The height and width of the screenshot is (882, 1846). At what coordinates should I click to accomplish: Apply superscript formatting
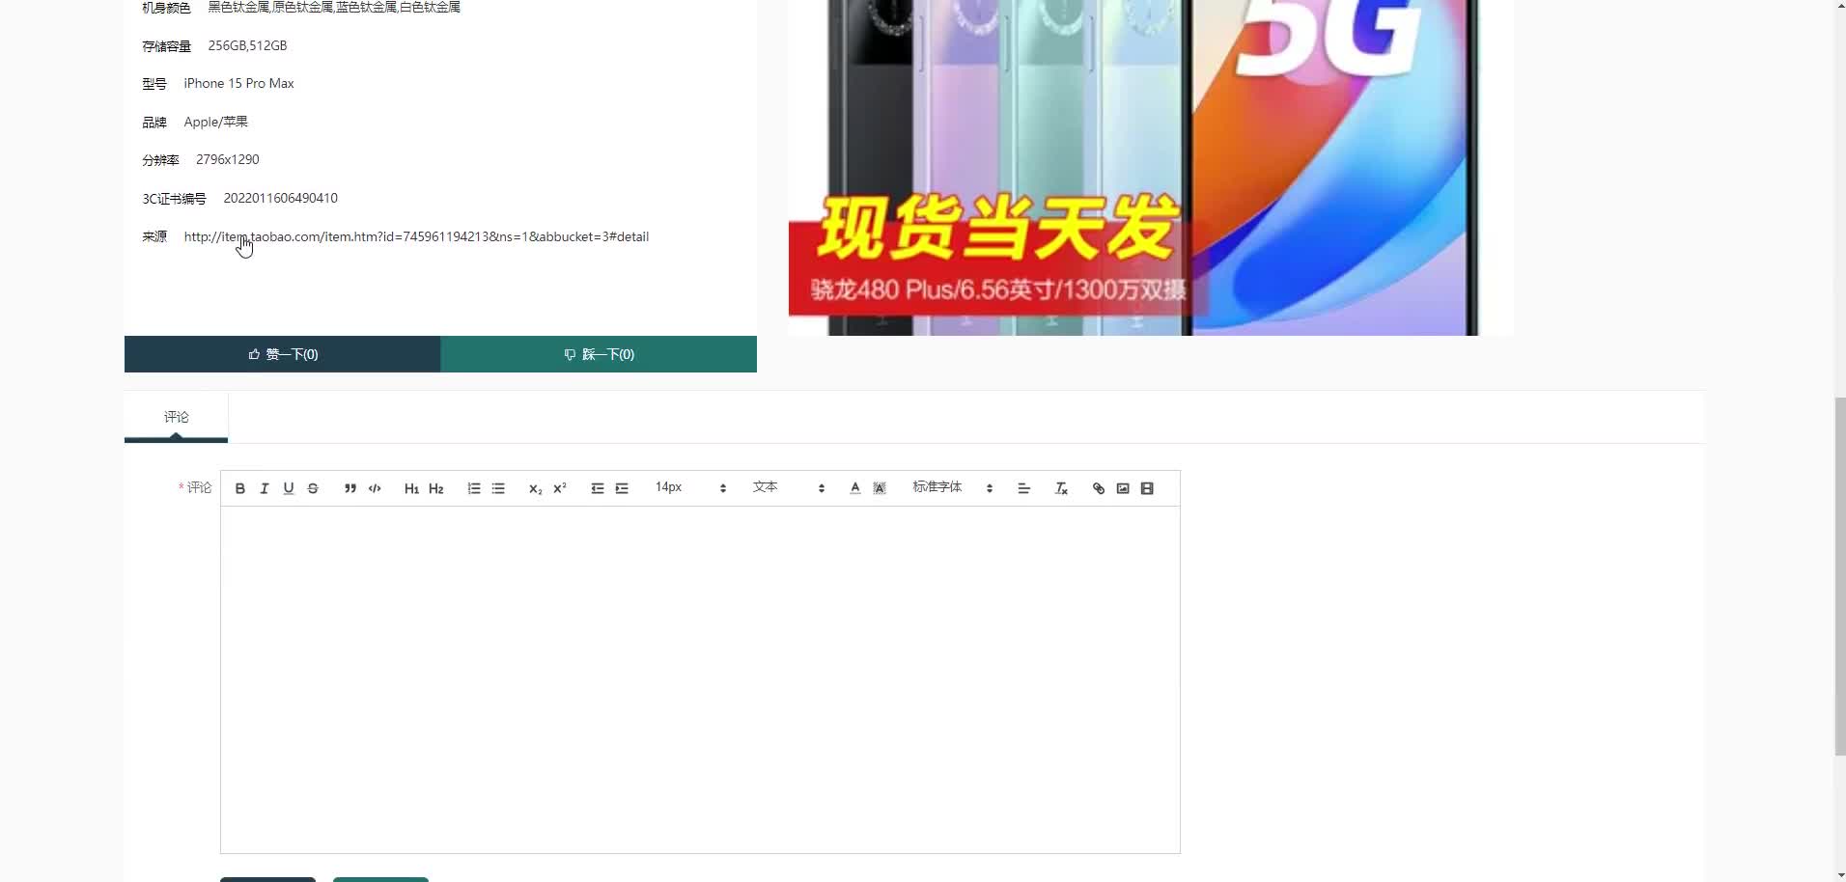point(559,487)
